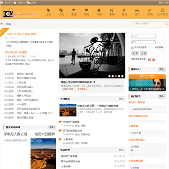Select the first carousel dot
The width and height of the screenshot is (169, 169).
(x=109, y=76)
